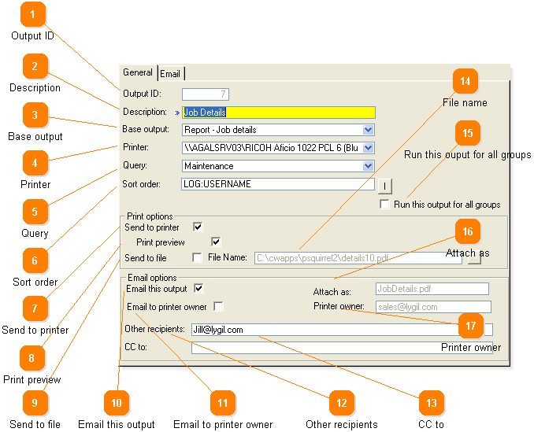Switch to the General tab
The image size is (534, 432).
click(138, 72)
